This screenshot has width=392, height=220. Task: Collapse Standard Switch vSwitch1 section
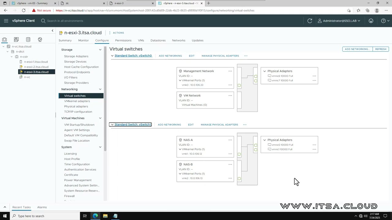tap(112, 125)
